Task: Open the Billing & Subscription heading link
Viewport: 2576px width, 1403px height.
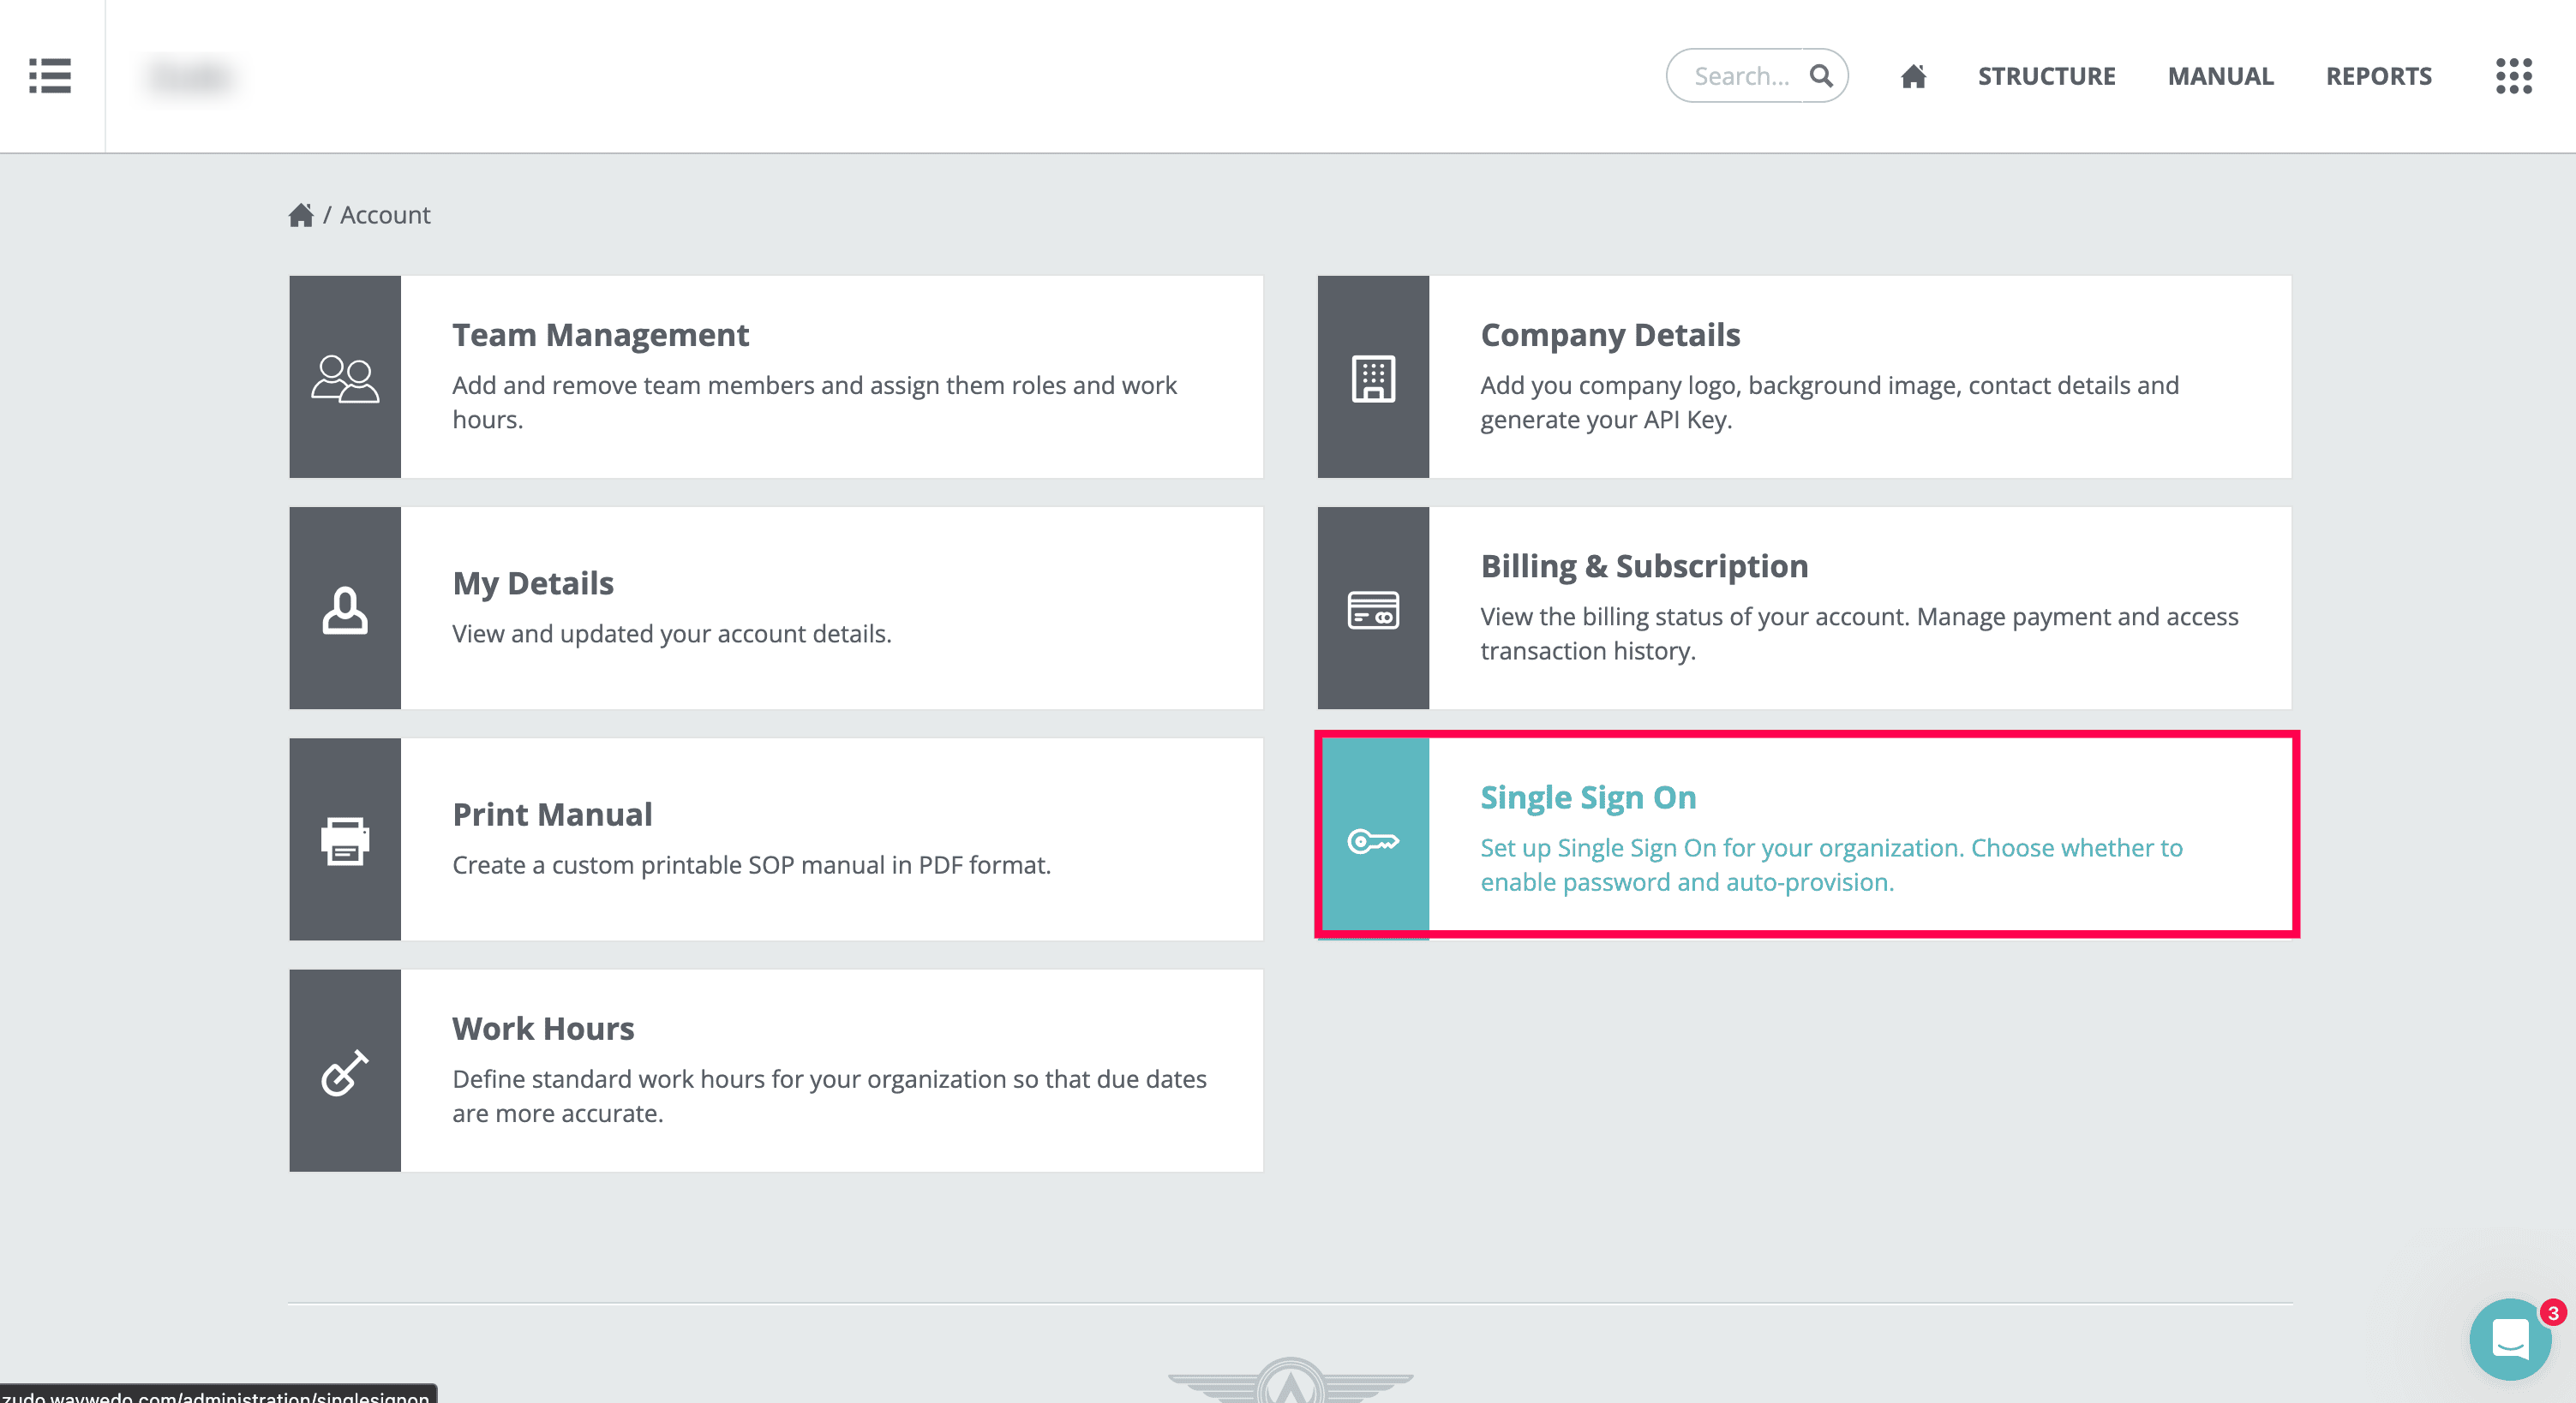Action: pyautogui.click(x=1644, y=565)
